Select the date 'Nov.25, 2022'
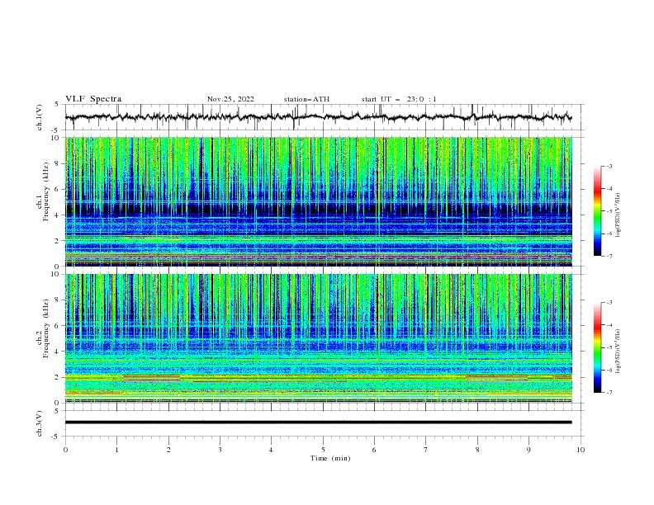This screenshot has width=654, height=505. [x=230, y=99]
